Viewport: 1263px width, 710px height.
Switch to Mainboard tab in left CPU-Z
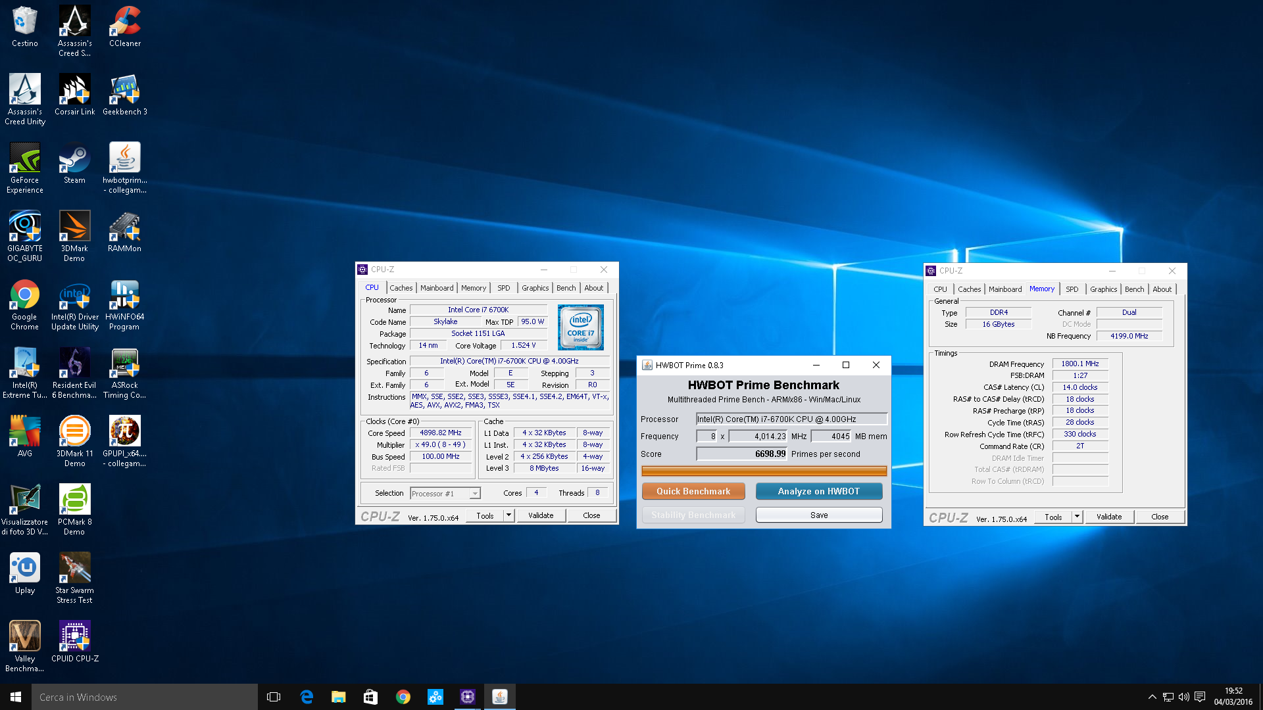(x=437, y=288)
